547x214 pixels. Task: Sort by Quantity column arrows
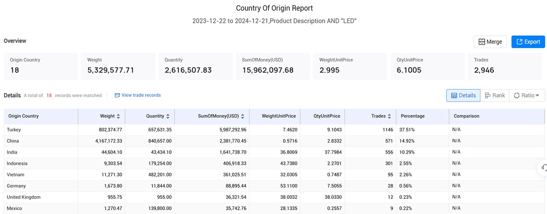tap(168, 116)
